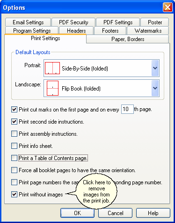This screenshot has height=223, width=175.
Task: Uncheck Print cut marks checkbox
Action: tap(14, 110)
